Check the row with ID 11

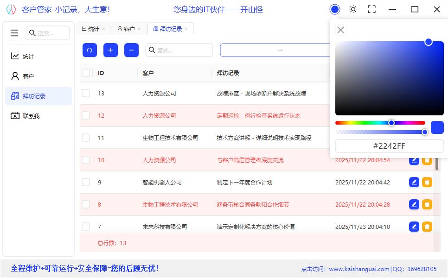pos(86,138)
